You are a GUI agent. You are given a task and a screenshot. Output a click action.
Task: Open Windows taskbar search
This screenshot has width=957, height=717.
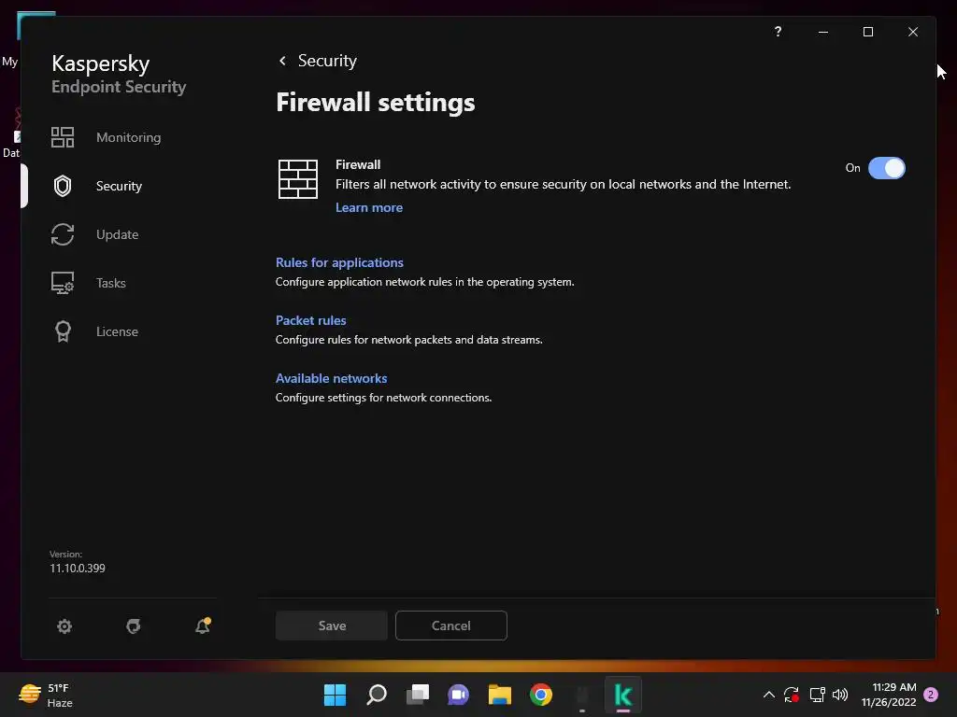click(x=376, y=695)
